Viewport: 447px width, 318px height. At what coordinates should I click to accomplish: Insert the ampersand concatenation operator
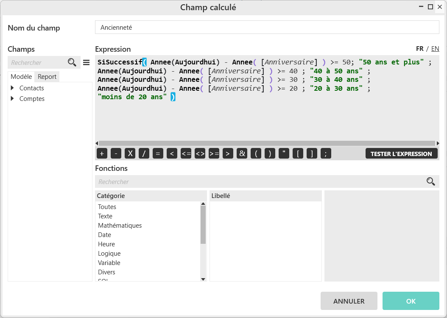point(242,153)
